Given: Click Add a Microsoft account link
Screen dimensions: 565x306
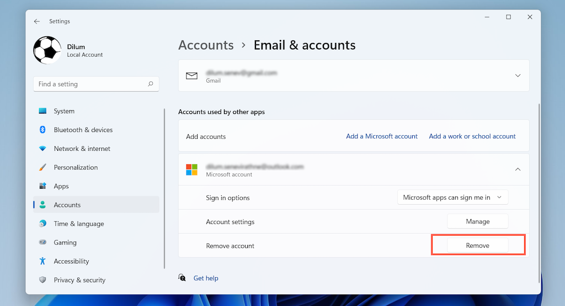Looking at the screenshot, I should [x=382, y=136].
